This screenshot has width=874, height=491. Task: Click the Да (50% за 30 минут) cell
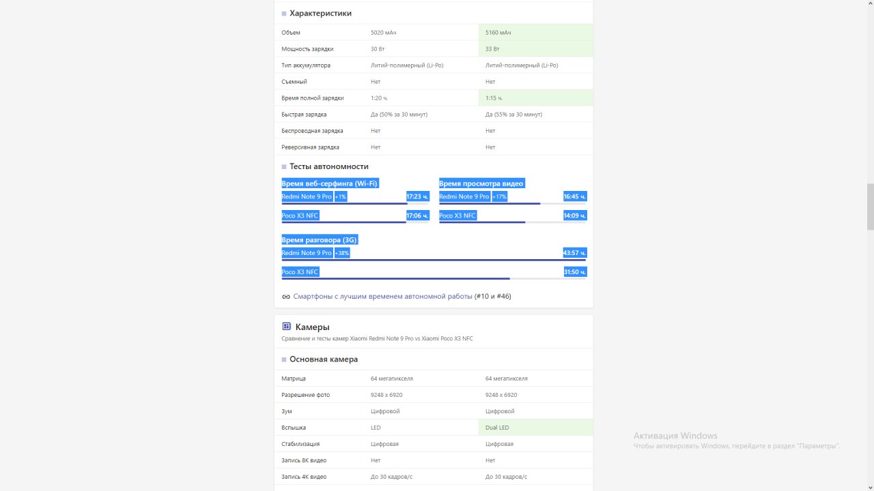pyautogui.click(x=399, y=115)
